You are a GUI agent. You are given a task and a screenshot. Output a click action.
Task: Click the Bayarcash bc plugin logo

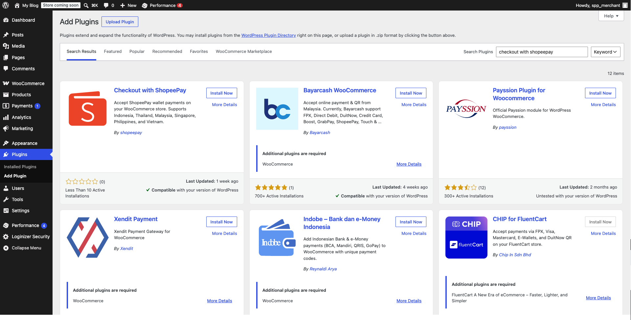277,109
